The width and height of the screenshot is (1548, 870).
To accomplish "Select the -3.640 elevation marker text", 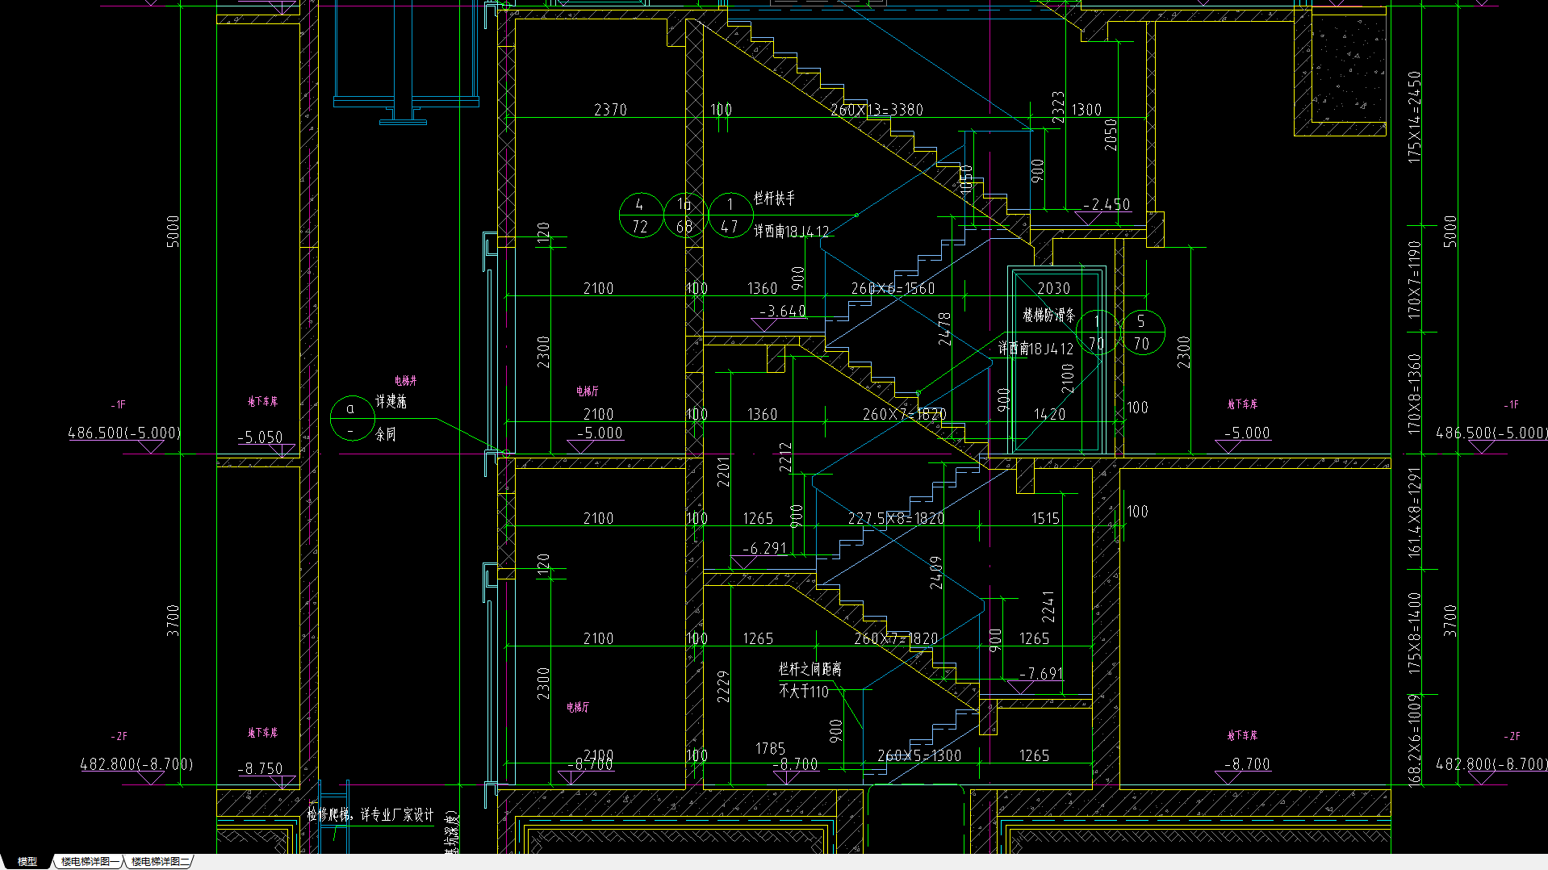I will 783,312.
